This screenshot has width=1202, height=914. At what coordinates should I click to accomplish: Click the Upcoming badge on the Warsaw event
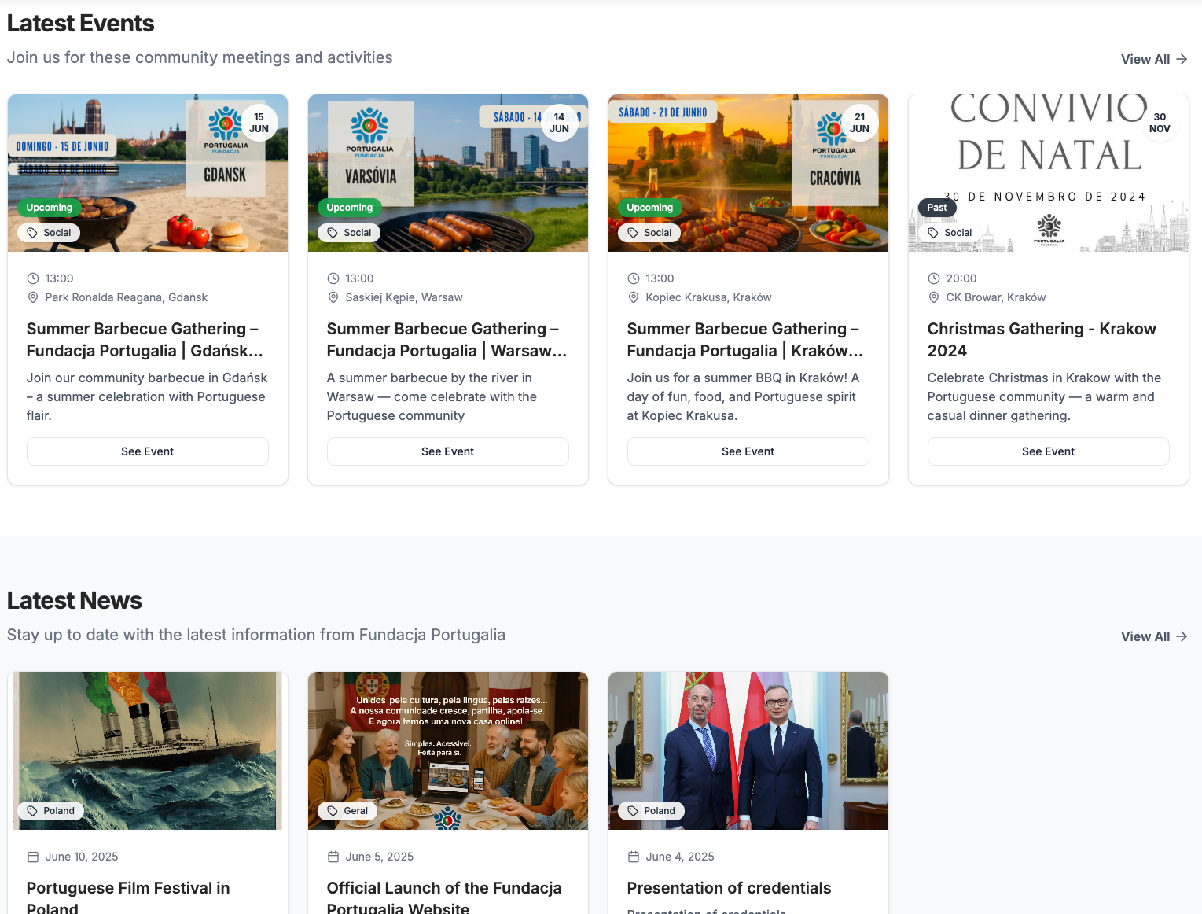[350, 208]
